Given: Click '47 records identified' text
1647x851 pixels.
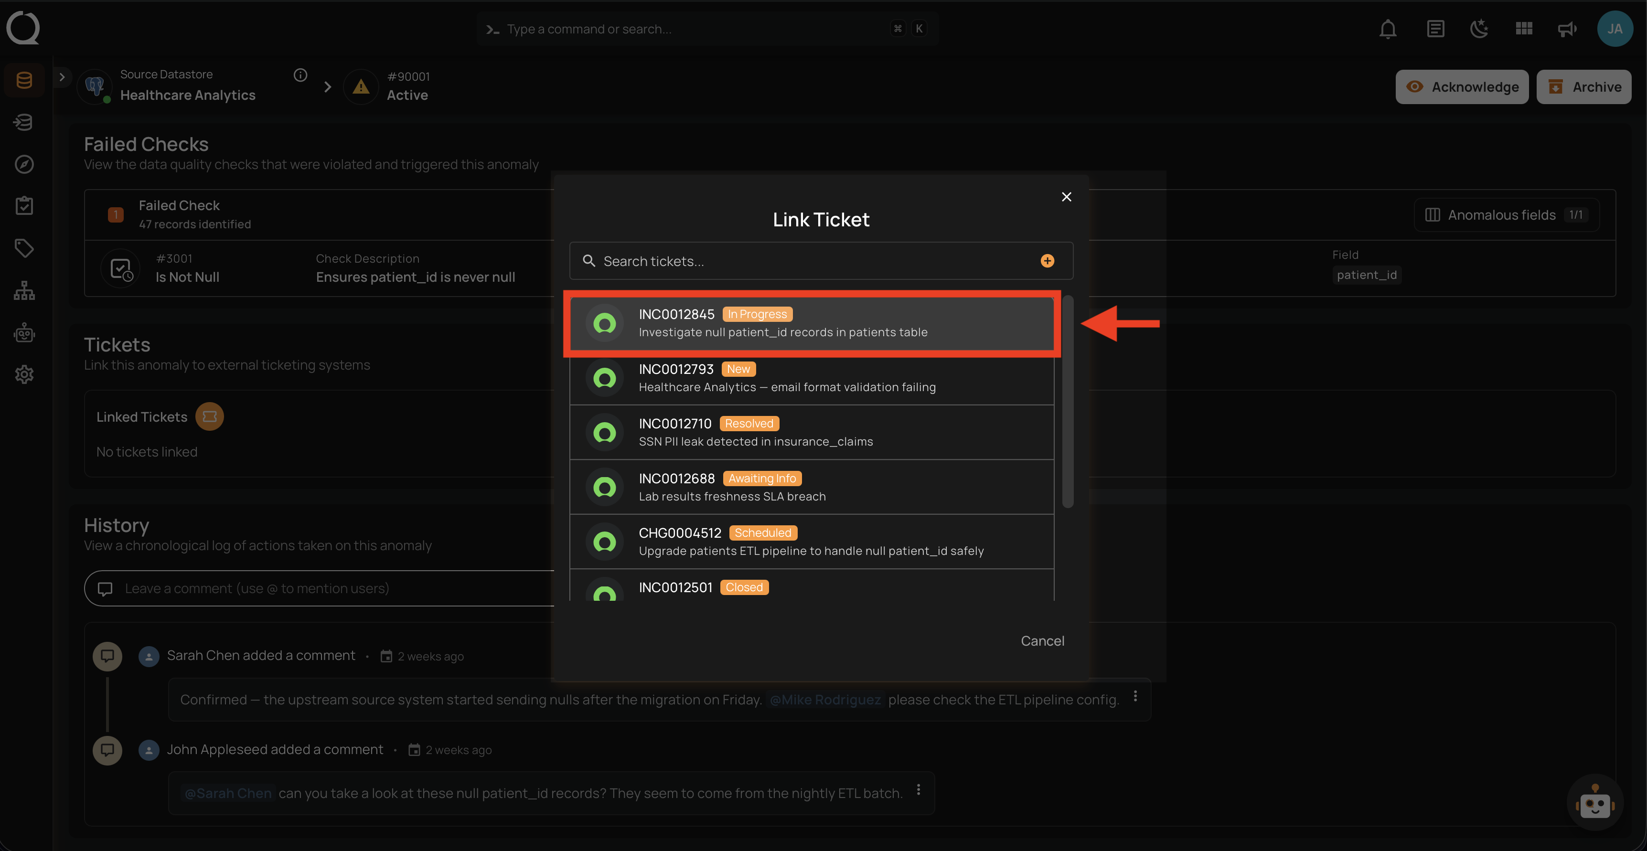Looking at the screenshot, I should [194, 224].
